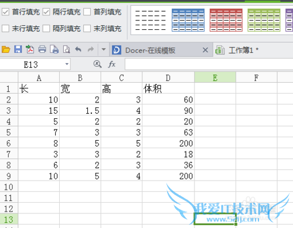Image resolution: width=293 pixels, height=228 pixels.
Task: Click cell with value 36
Action: [x=168, y=165]
